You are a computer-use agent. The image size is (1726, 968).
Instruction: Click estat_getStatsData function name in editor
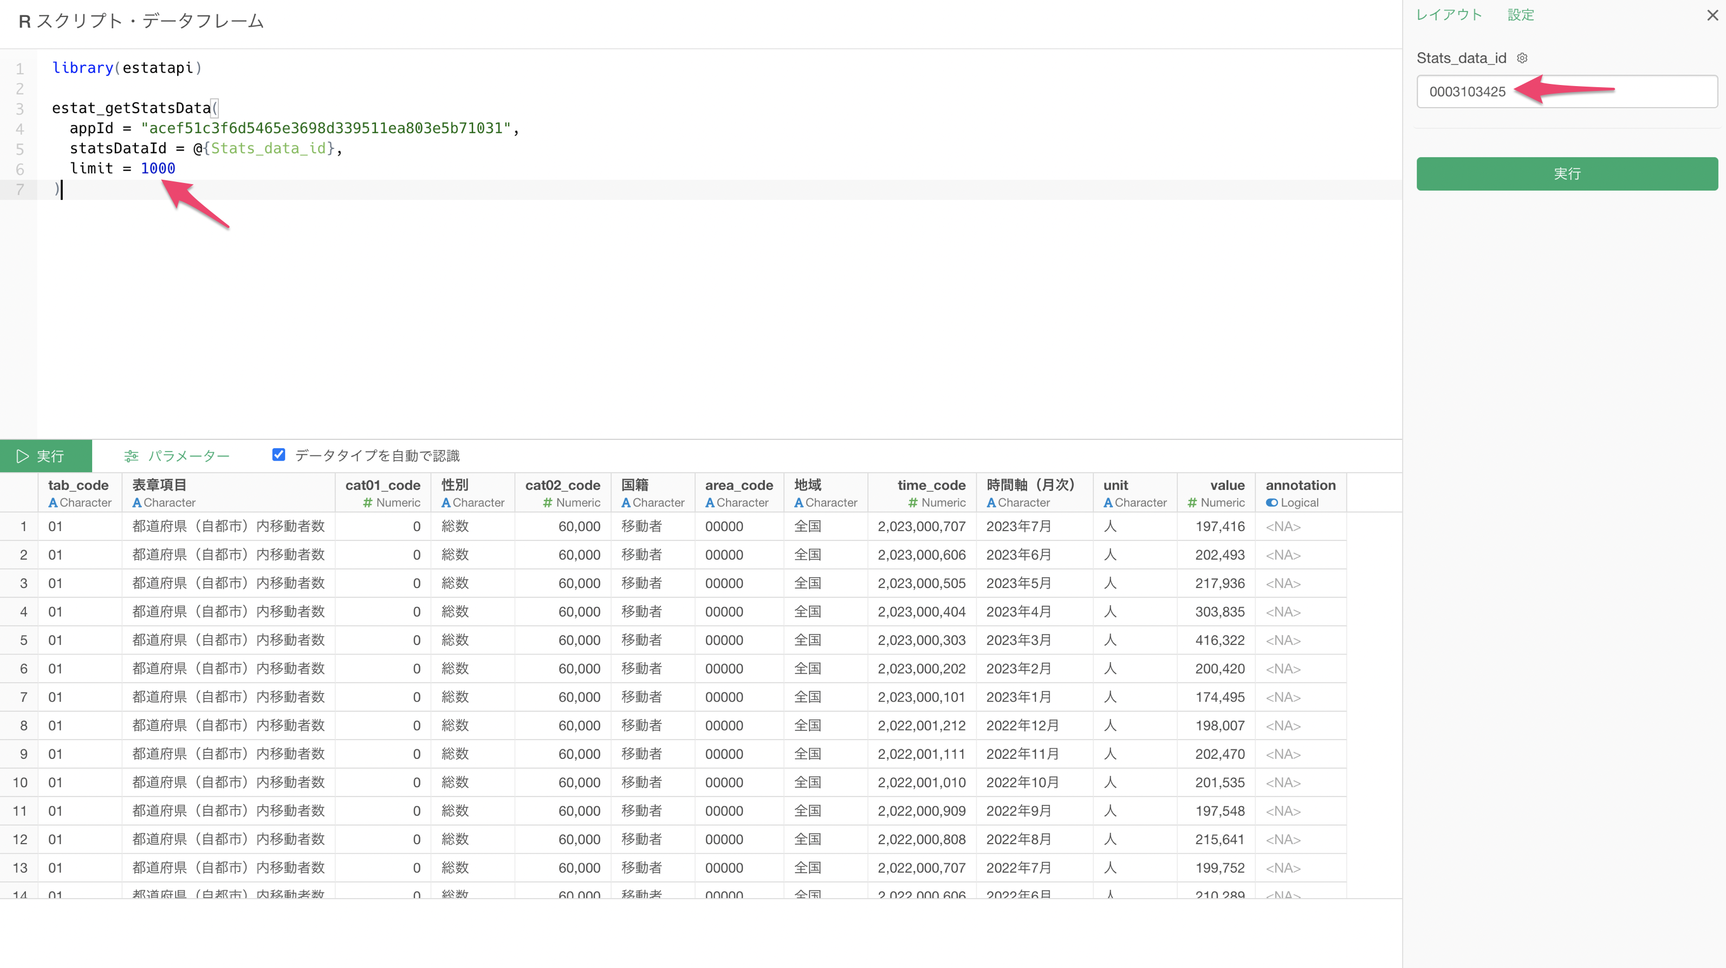[x=131, y=108]
